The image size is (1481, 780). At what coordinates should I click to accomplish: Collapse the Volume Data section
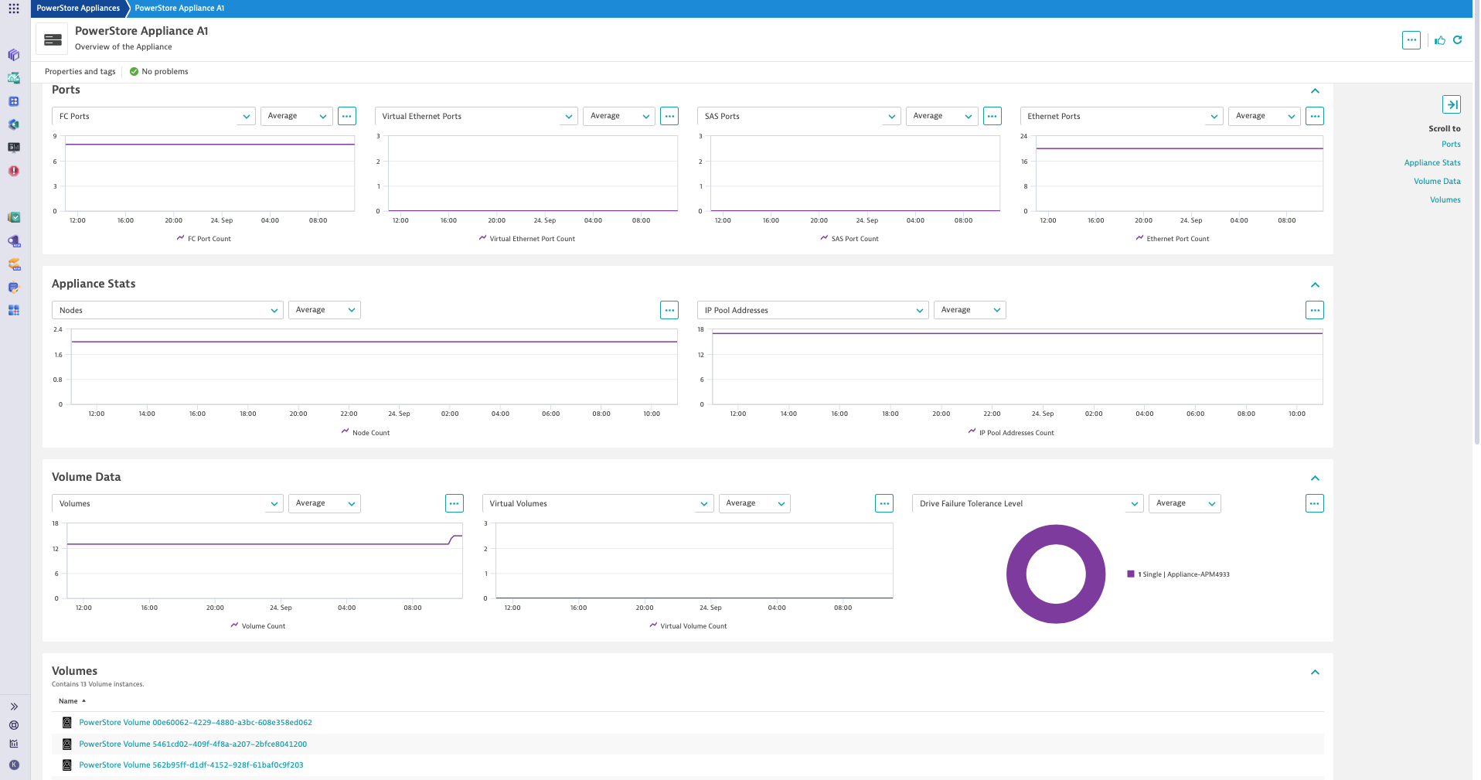coord(1315,479)
